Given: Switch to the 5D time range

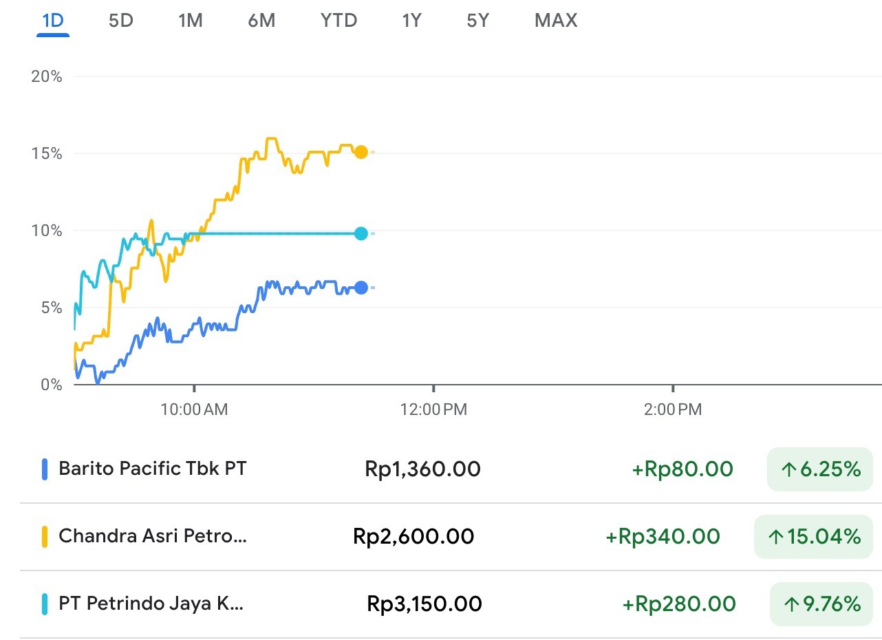Looking at the screenshot, I should click(121, 21).
